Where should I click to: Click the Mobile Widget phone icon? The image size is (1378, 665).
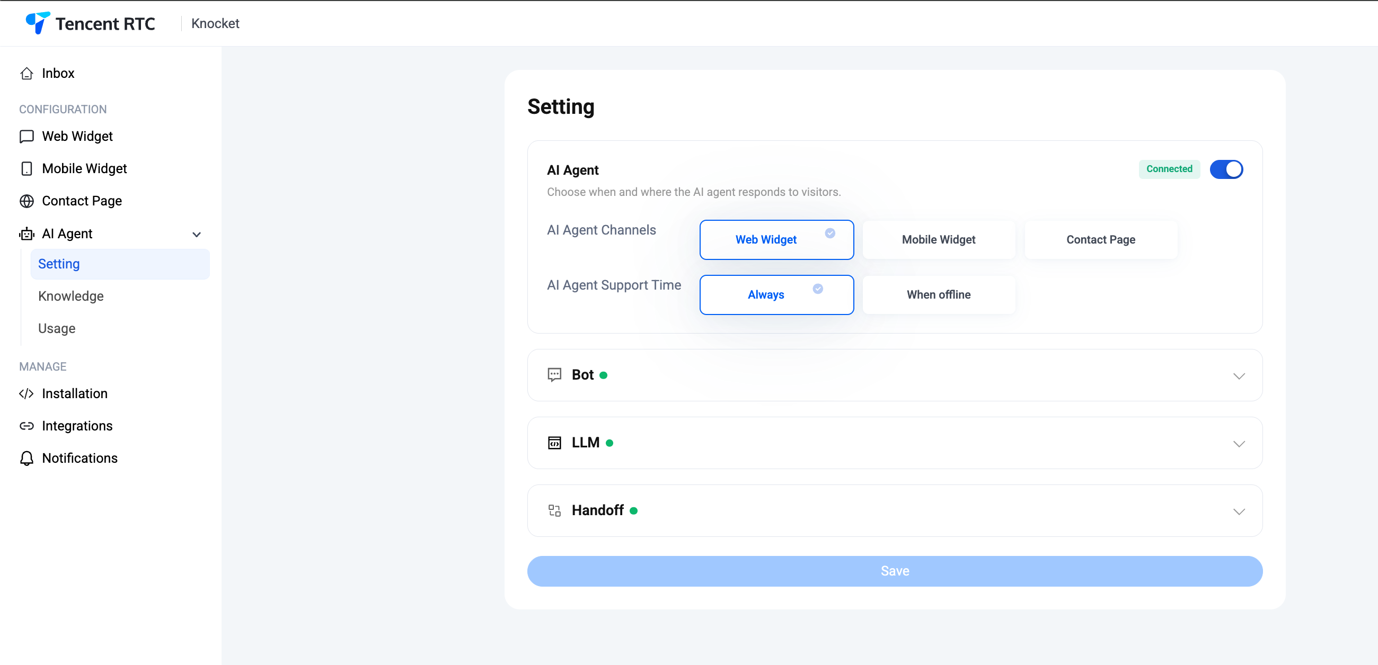(26, 168)
